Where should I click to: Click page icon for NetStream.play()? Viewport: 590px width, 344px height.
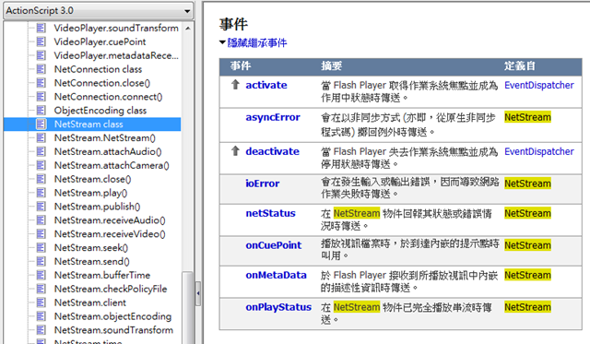[41, 193]
